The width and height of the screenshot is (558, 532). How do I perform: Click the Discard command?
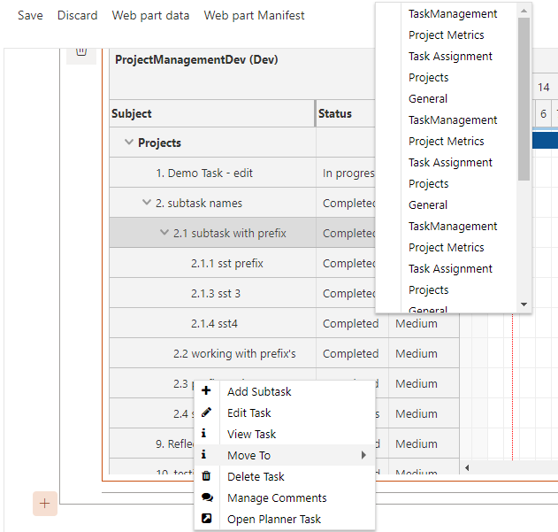click(77, 15)
